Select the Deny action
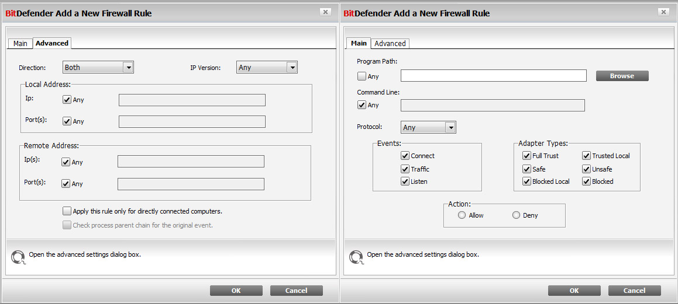Viewport: 678px width, 304px height. tap(516, 215)
